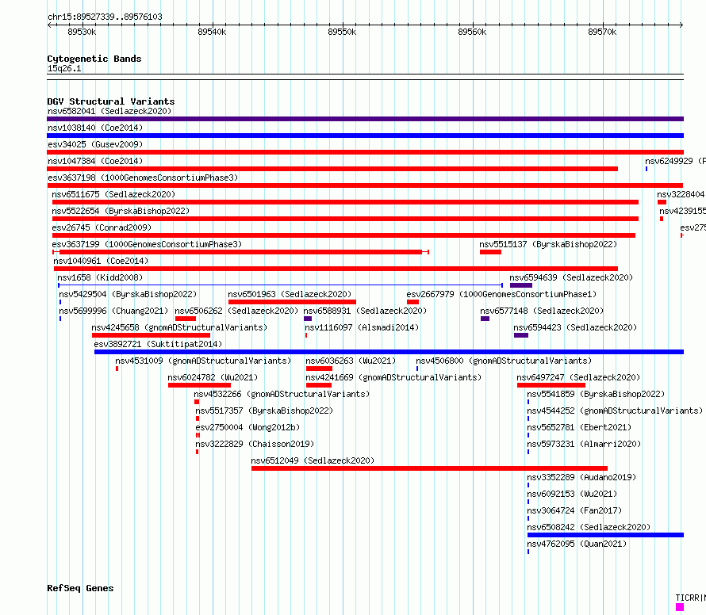Click the nsv5699996 (Chuang2021) label
Screen dimensions: 706x615
coord(113,311)
